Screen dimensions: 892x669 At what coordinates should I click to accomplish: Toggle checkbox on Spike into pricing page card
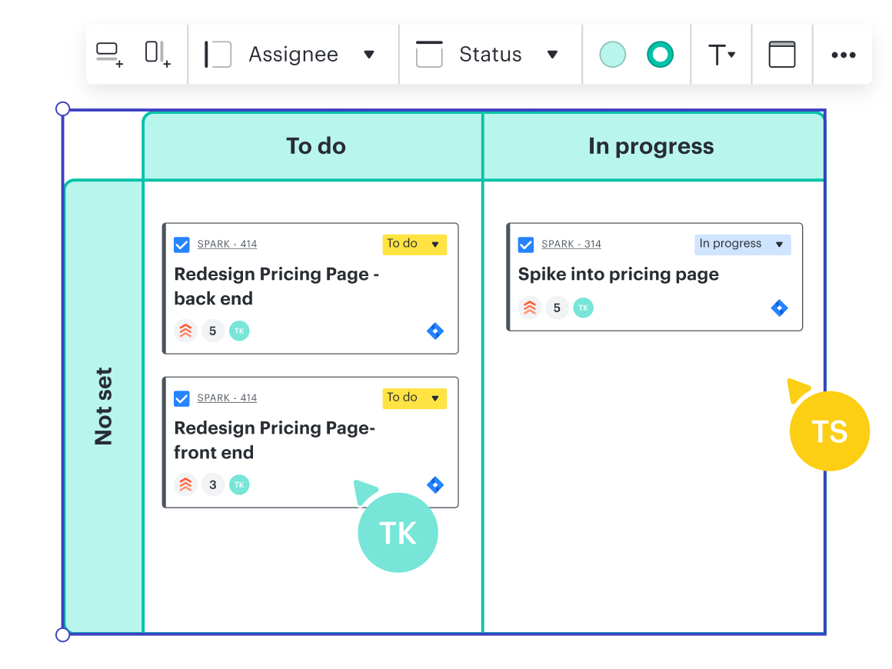point(526,245)
